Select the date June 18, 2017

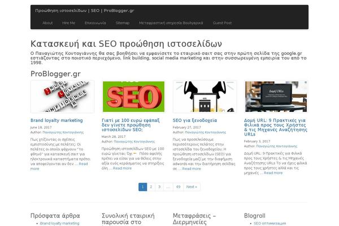41,127
